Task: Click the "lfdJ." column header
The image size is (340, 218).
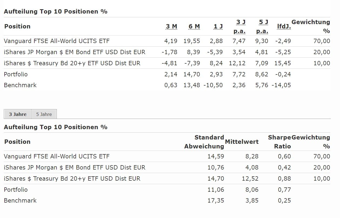Action: pos(284,26)
